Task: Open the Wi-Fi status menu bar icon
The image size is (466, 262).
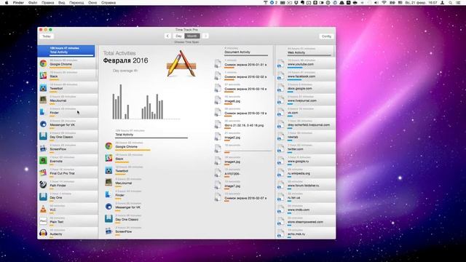Action: click(384, 3)
